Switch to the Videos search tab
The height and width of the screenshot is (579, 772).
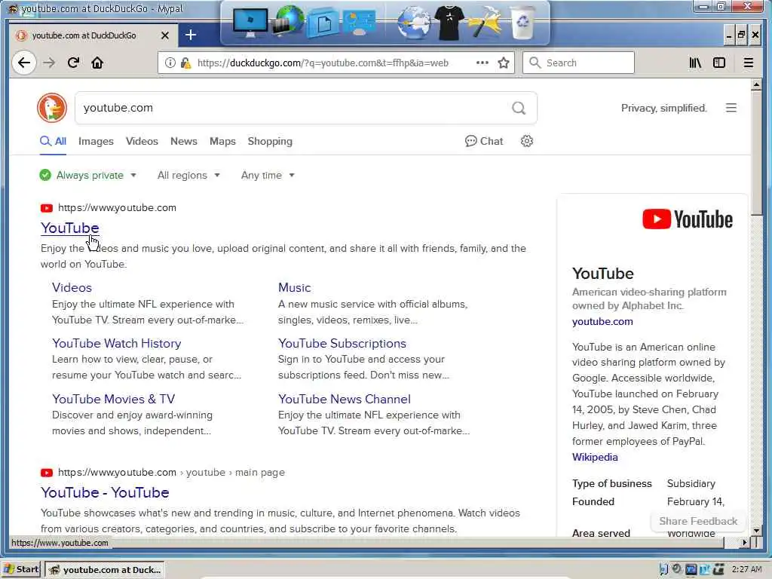tap(142, 141)
